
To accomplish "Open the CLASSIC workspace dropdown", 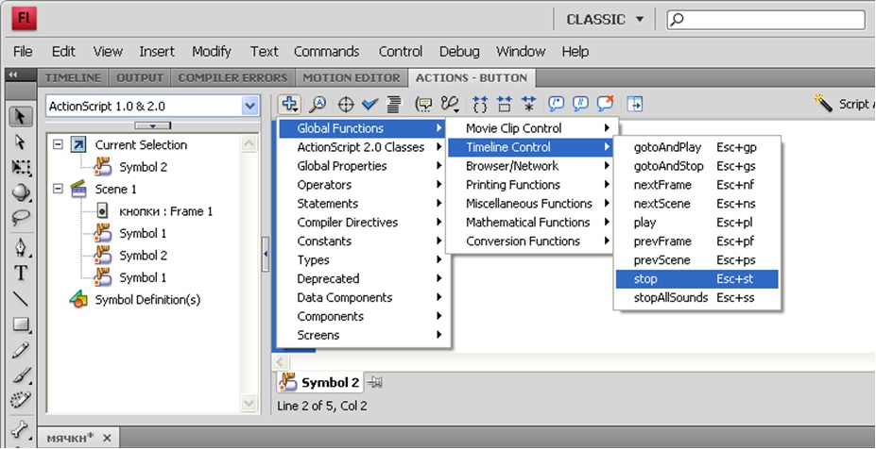I will coord(605,20).
